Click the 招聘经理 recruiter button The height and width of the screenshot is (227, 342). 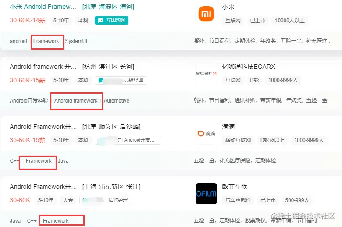105,200
